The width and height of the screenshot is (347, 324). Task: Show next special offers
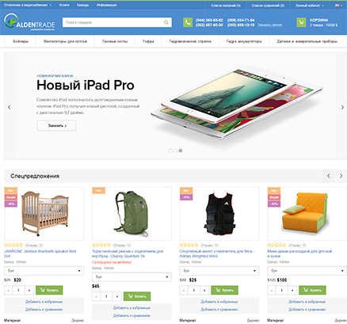click(x=341, y=176)
